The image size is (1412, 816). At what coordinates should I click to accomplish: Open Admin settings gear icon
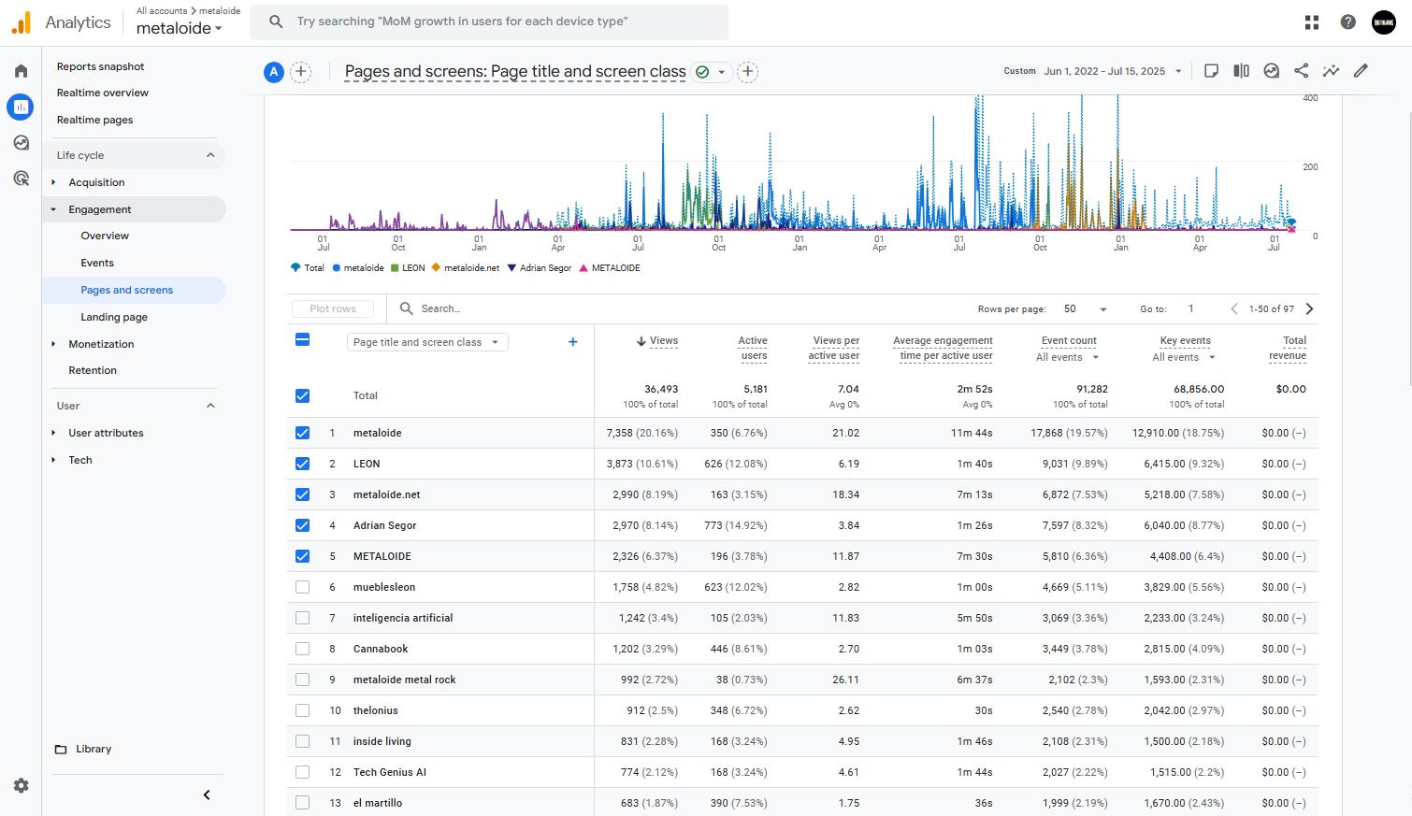(21, 786)
